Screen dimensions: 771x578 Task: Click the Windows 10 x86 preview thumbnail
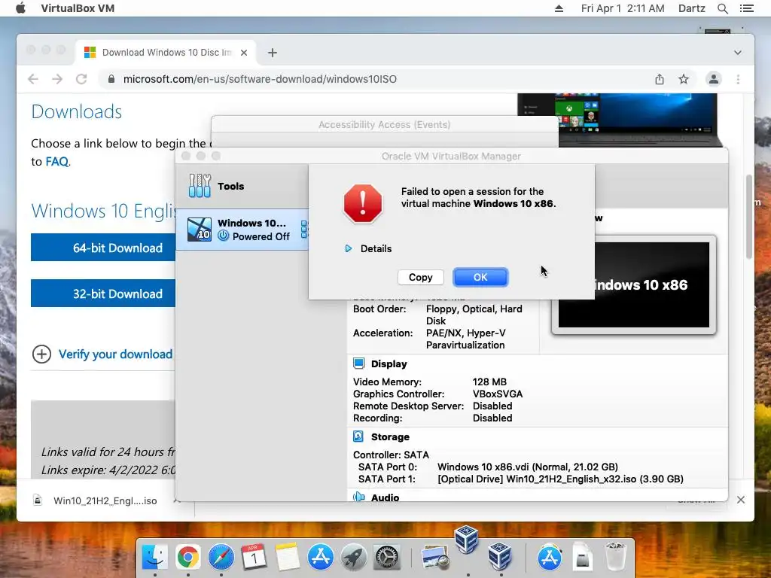634,284
